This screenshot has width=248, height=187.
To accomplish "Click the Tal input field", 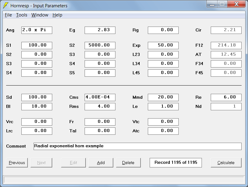I will [100, 131].
